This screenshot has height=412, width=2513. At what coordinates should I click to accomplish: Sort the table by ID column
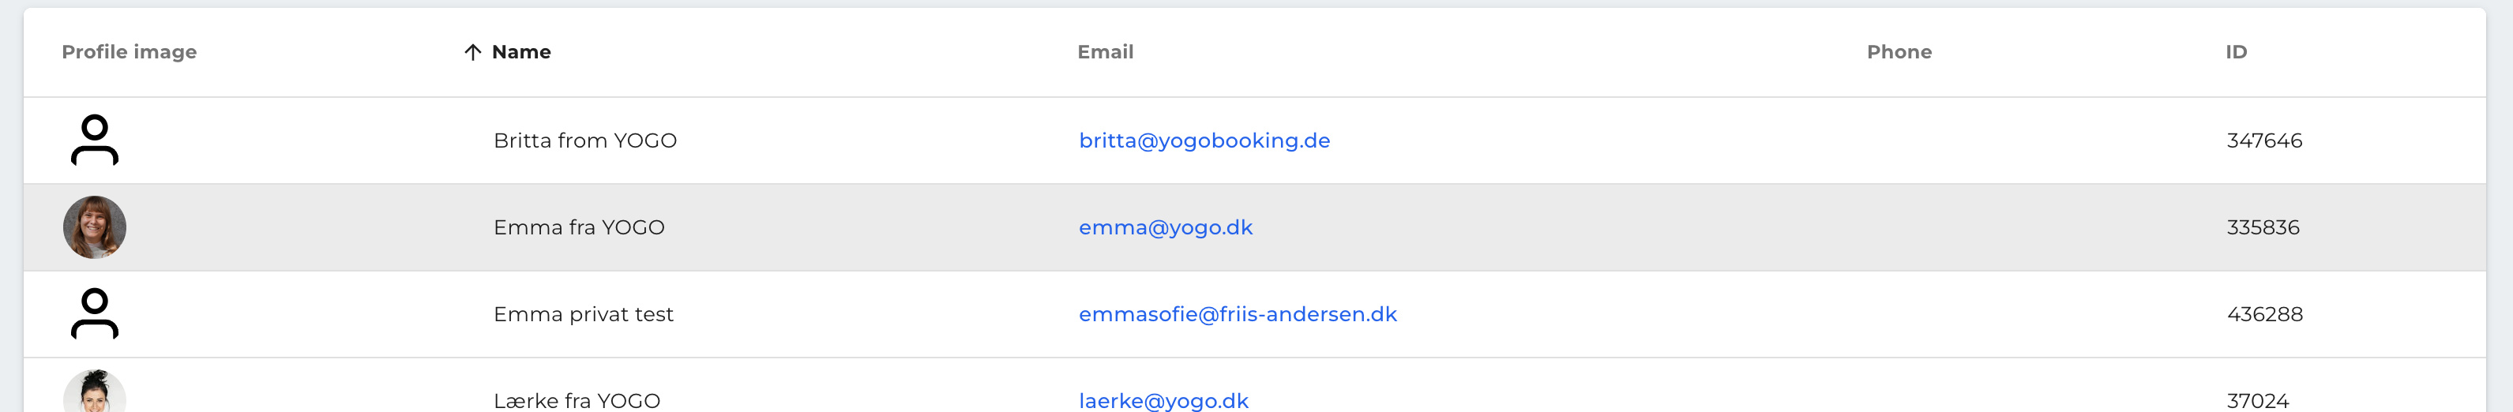tap(2236, 51)
